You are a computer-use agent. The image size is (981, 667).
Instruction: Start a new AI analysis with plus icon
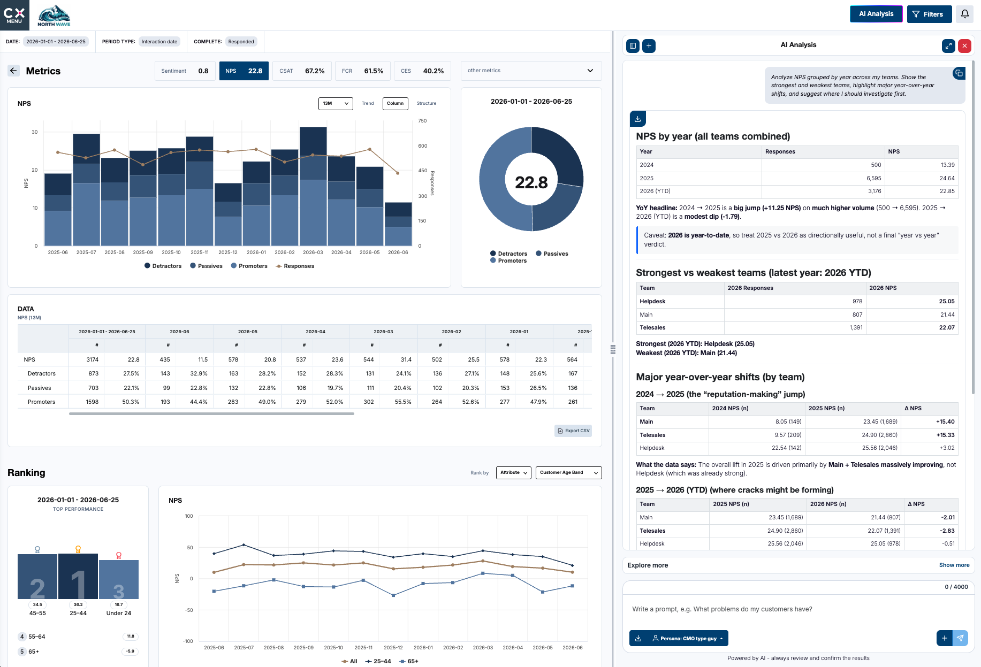tap(649, 45)
